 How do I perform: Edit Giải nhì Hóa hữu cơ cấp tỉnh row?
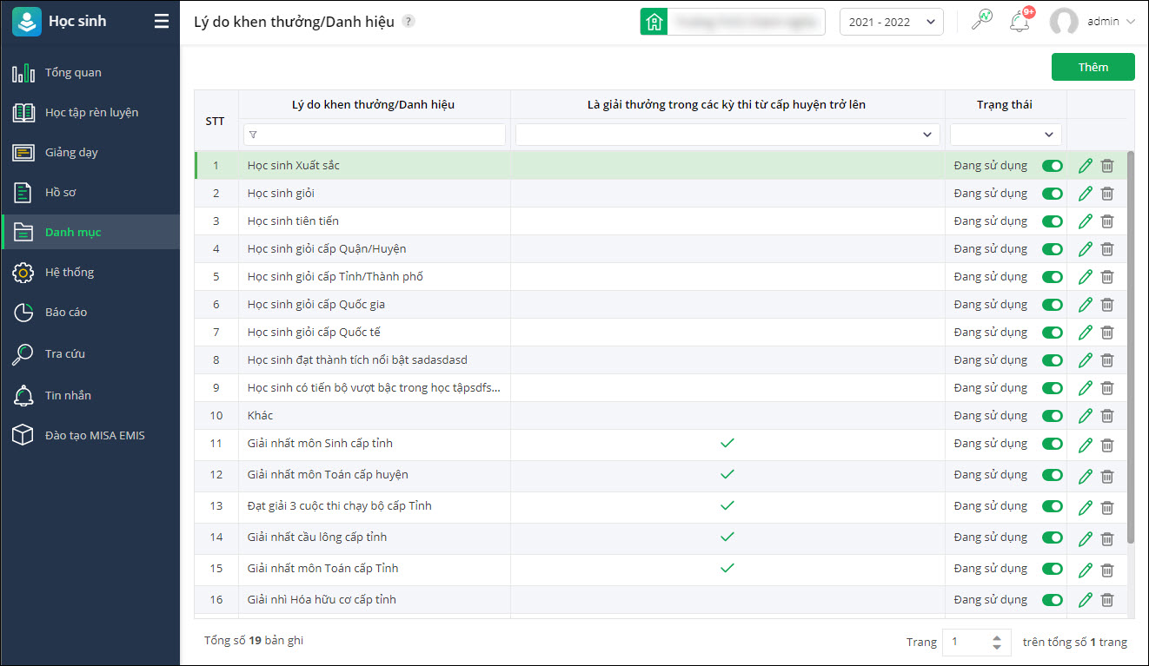[x=1085, y=600]
